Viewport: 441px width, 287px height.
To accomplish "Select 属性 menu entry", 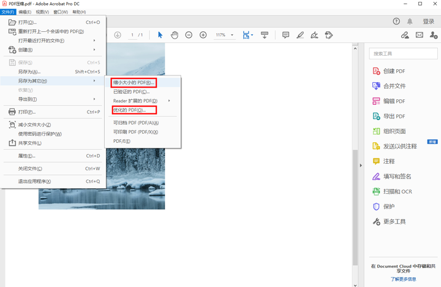I will [x=53, y=156].
